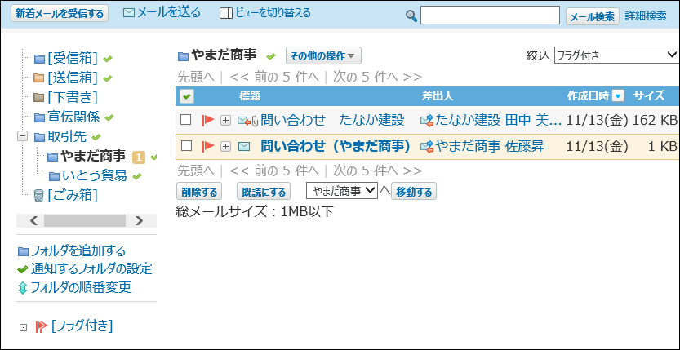Toggle the select-all checkbox in header

pyautogui.click(x=187, y=96)
